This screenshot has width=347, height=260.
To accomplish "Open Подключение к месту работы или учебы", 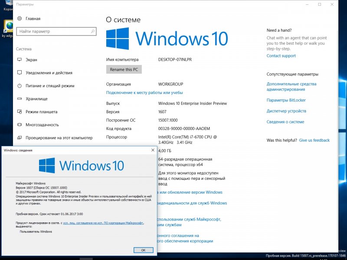I will pyautogui.click(x=144, y=93).
